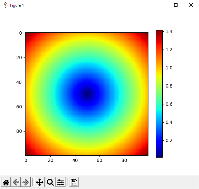The width and height of the screenshot is (199, 189).
Task: Click the dark red top of the colorbar
Action: pos(159,31)
